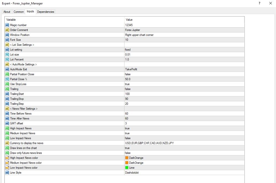Open AutoMode Exit 'TakeProfit' value
The width and height of the screenshot is (276, 183).
pyautogui.click(x=131, y=69)
